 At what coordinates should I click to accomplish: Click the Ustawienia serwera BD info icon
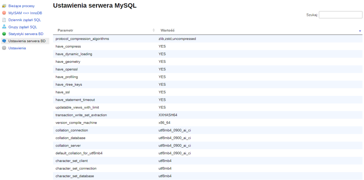[x=4, y=41]
